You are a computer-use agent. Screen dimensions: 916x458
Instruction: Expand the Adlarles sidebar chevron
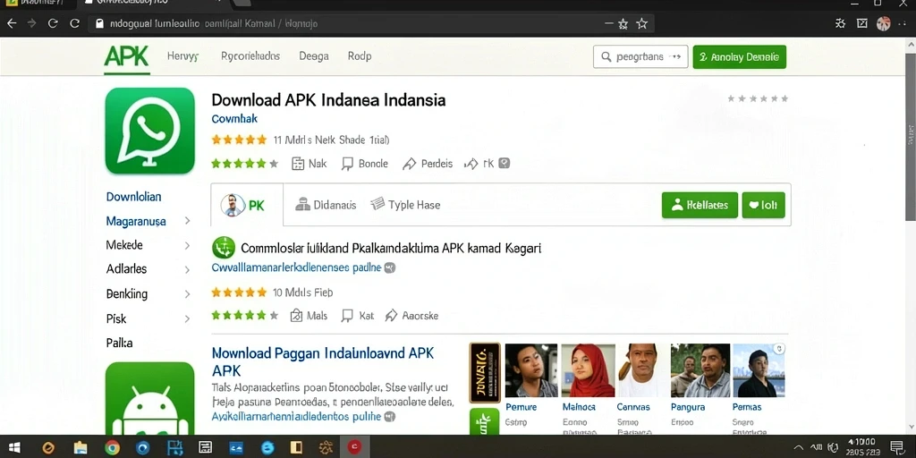[x=188, y=270]
